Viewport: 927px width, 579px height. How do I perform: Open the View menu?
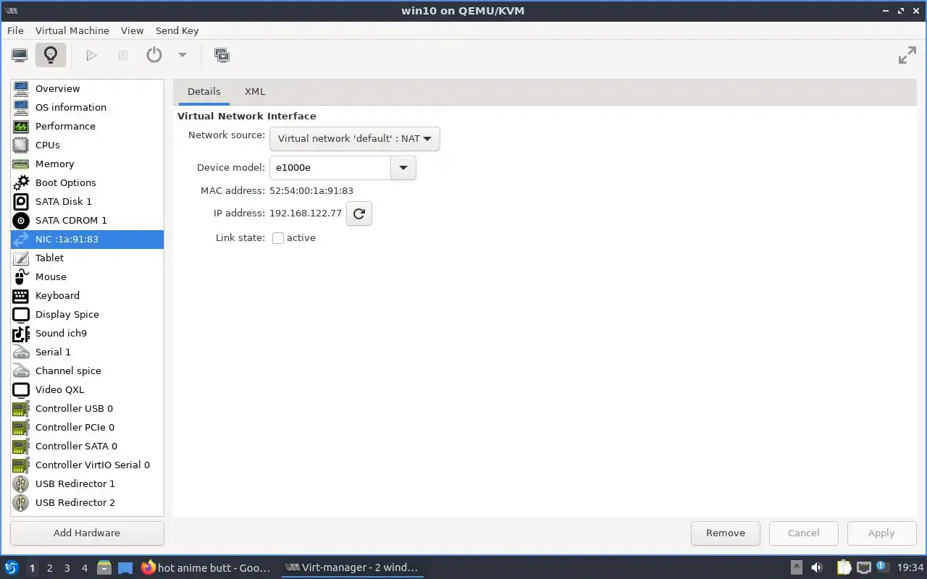pyautogui.click(x=133, y=30)
